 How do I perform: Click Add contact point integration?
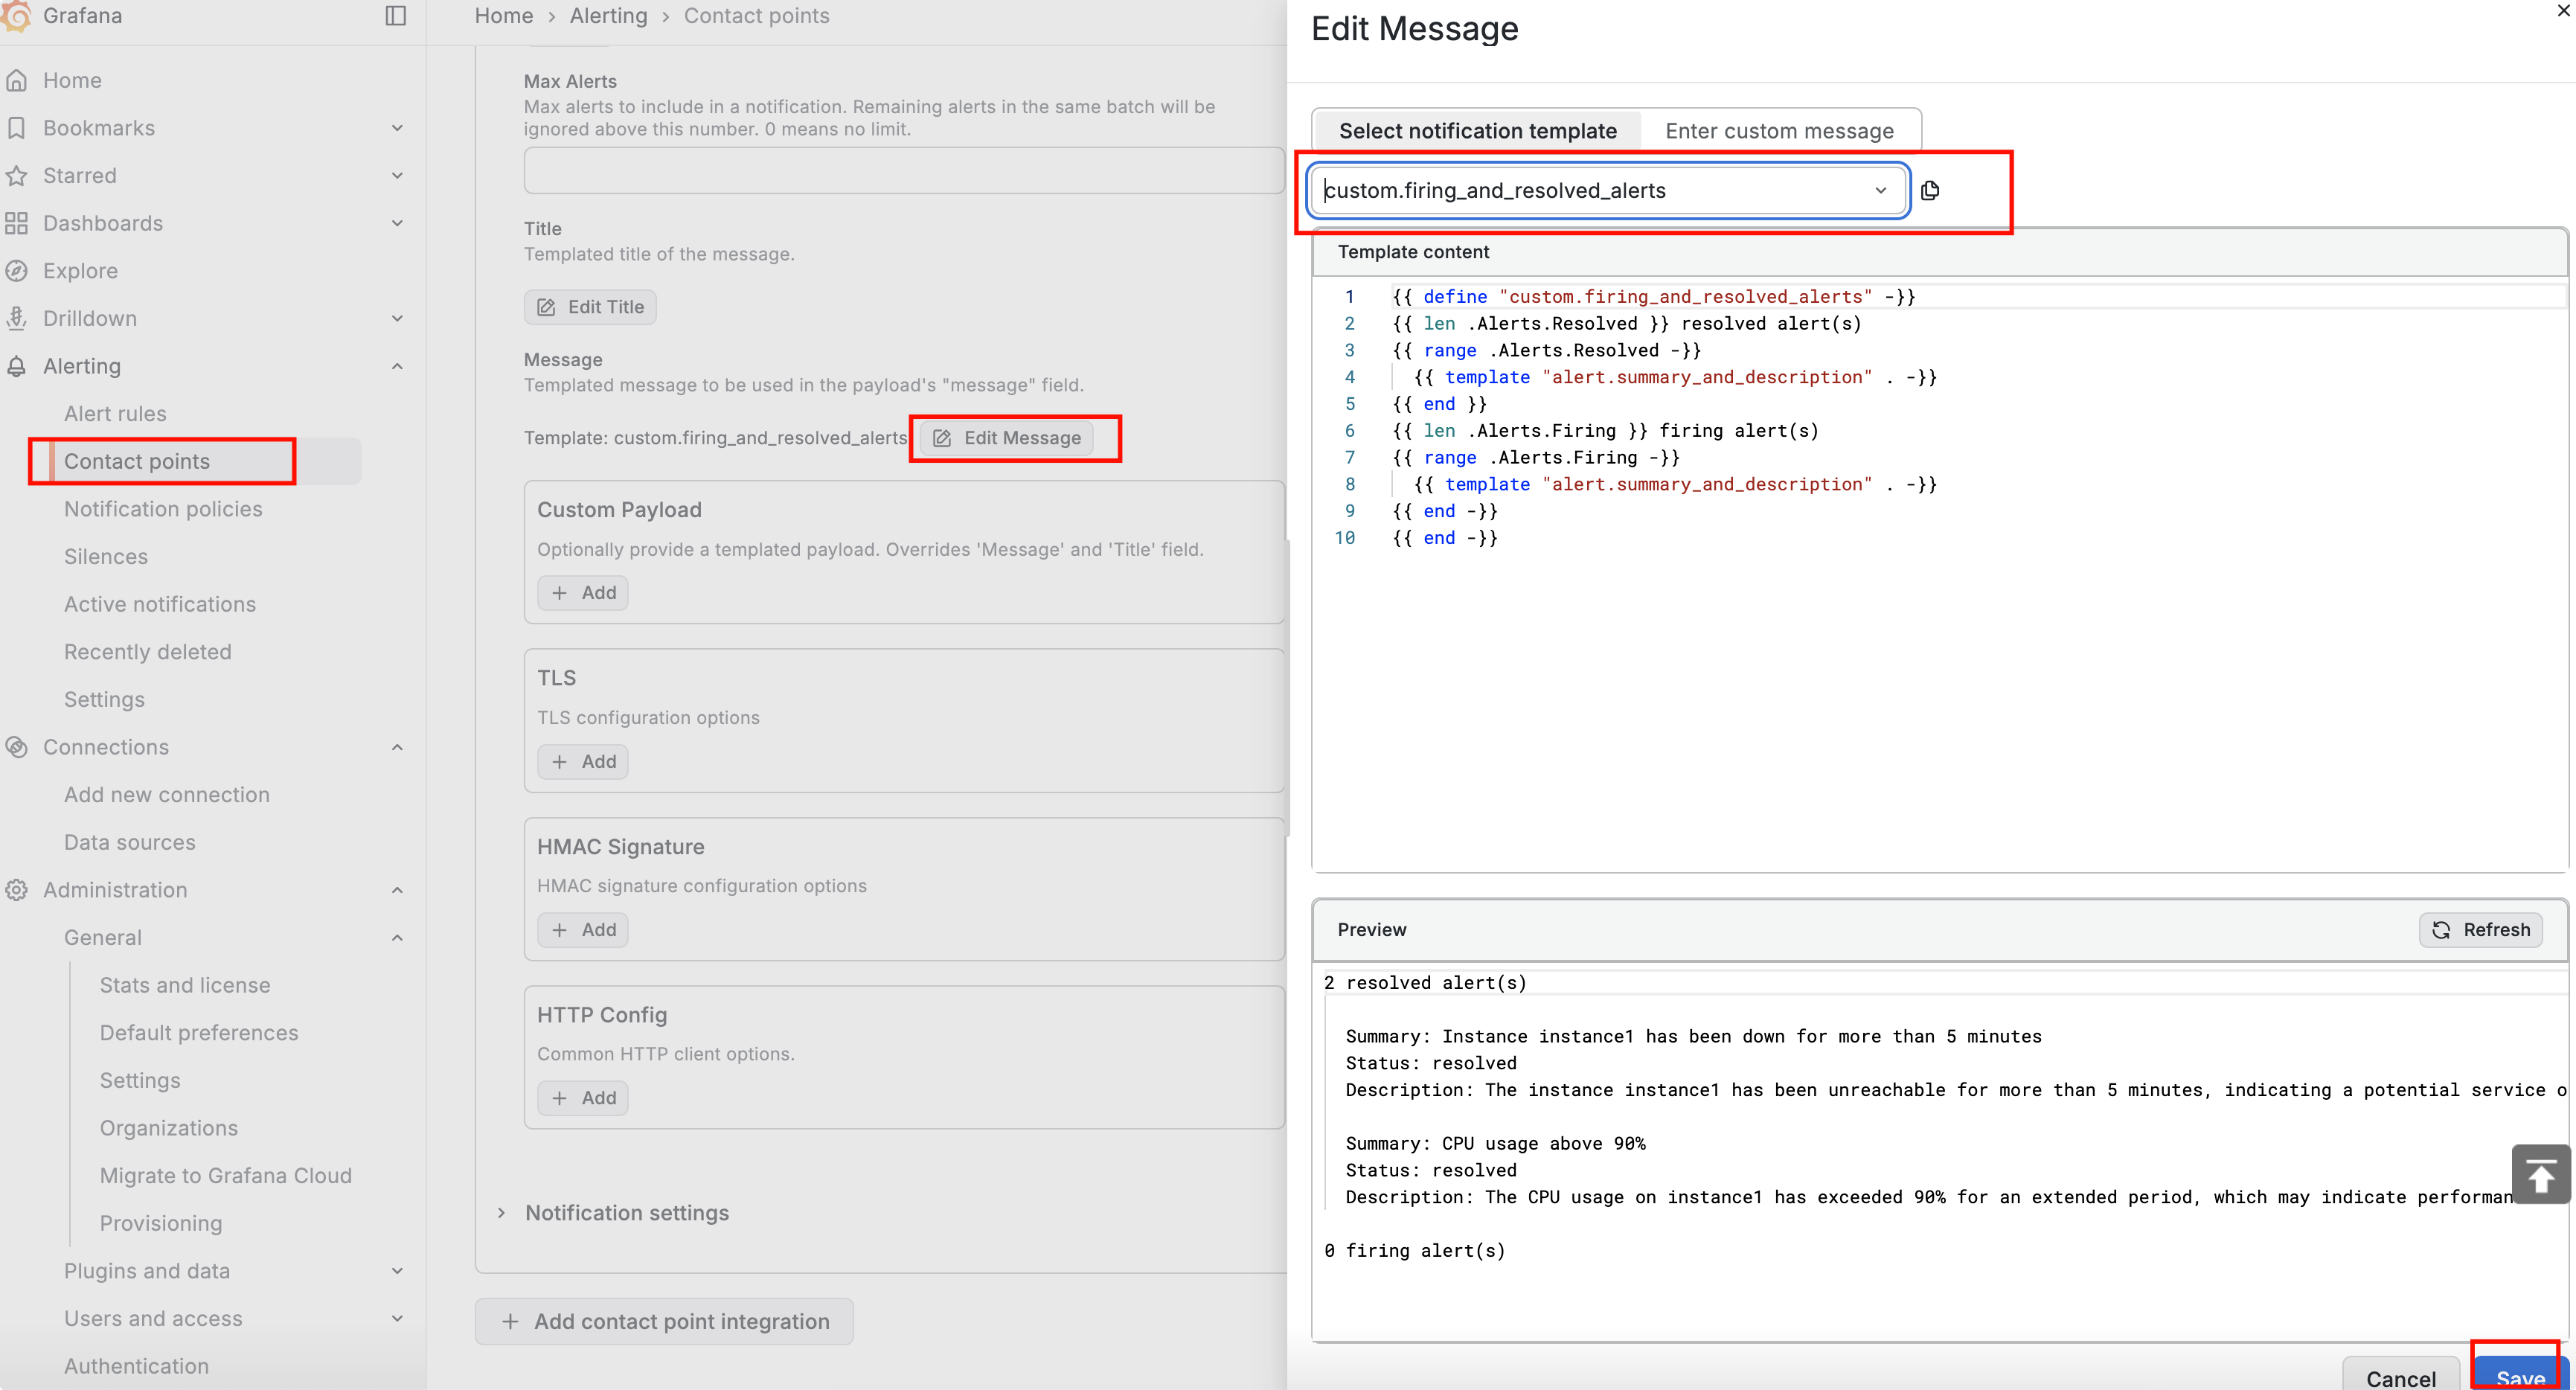tap(664, 1322)
